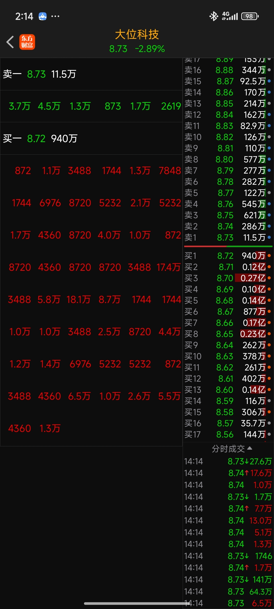This screenshot has width=274, height=609.
Task: Select order book row 卖16 8.88
Action: point(228,70)
